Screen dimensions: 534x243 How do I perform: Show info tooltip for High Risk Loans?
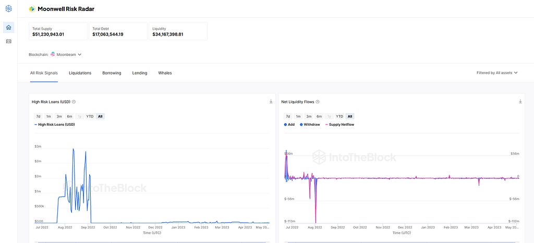[x=74, y=102]
